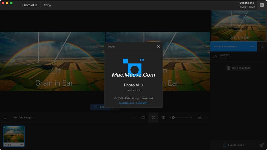Screen dimensions: 267x150
Task: Open export settings icon beside Export image
Action: [262, 145]
